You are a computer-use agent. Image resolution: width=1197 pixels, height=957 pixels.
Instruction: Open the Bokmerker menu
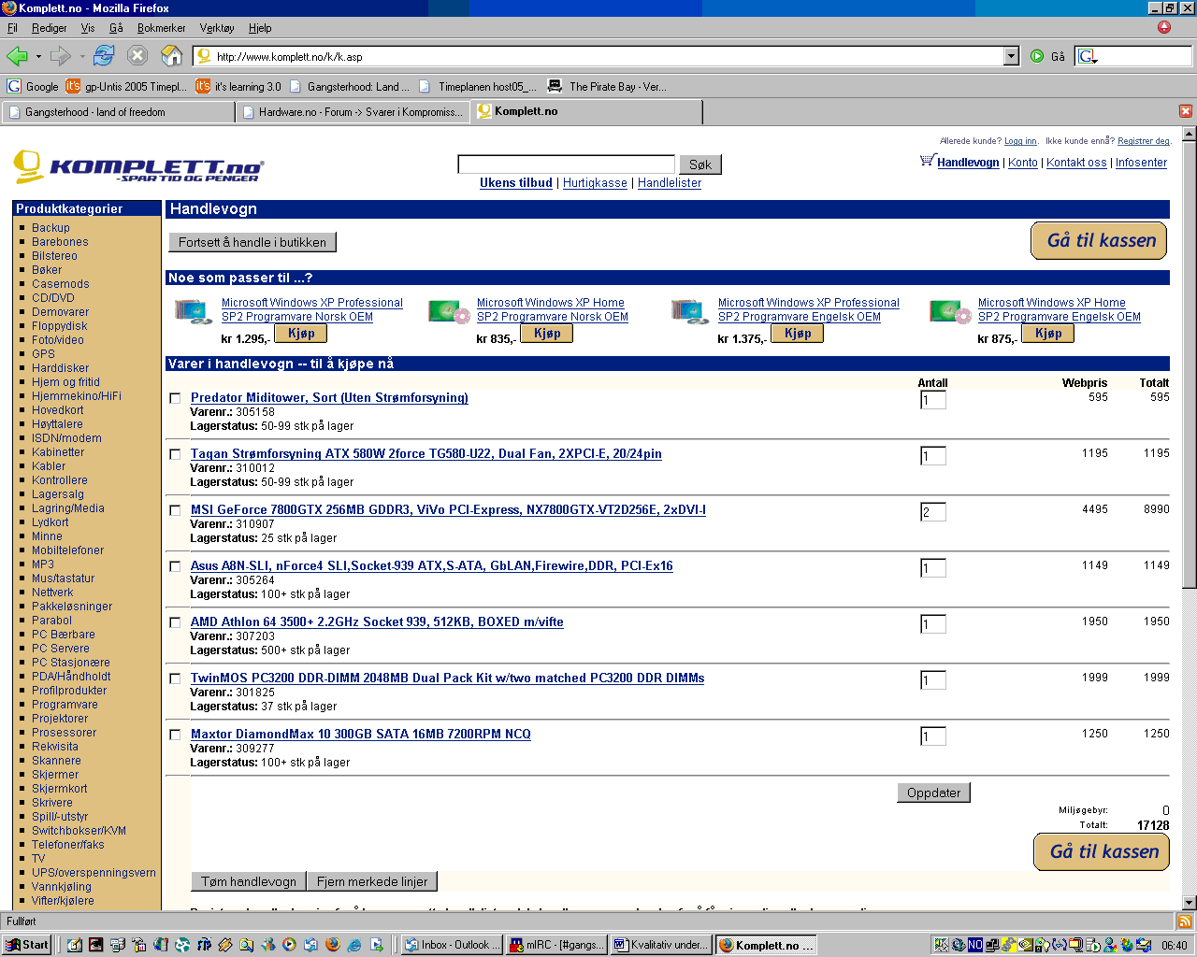point(162,28)
